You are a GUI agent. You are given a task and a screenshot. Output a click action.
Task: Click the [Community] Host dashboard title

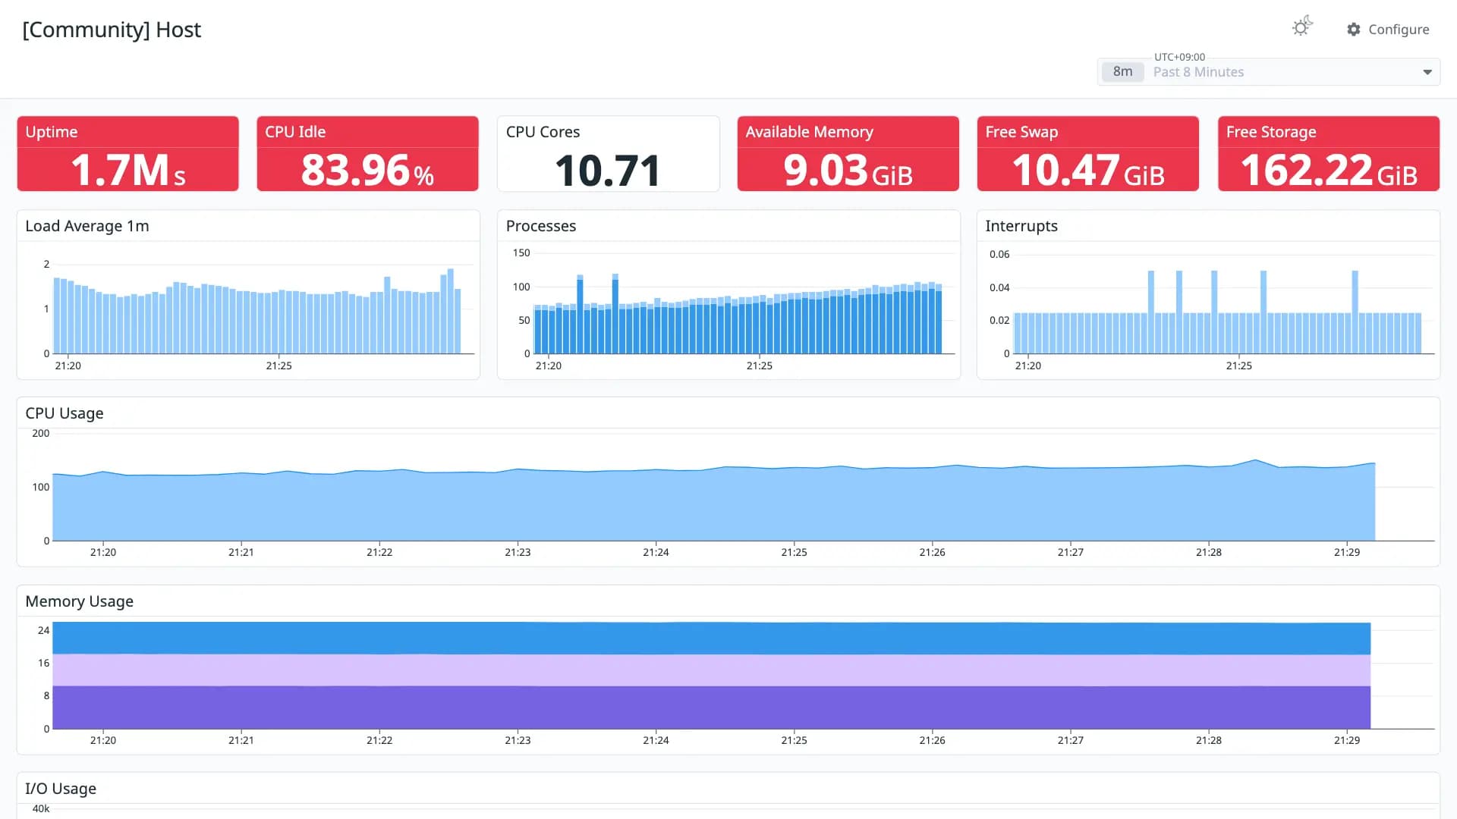pyautogui.click(x=112, y=30)
